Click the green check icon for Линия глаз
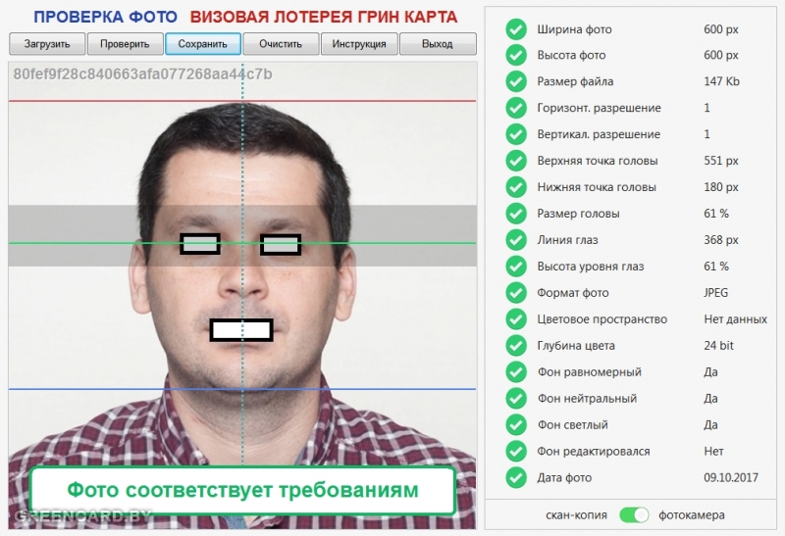The height and width of the screenshot is (536, 785). (x=516, y=240)
